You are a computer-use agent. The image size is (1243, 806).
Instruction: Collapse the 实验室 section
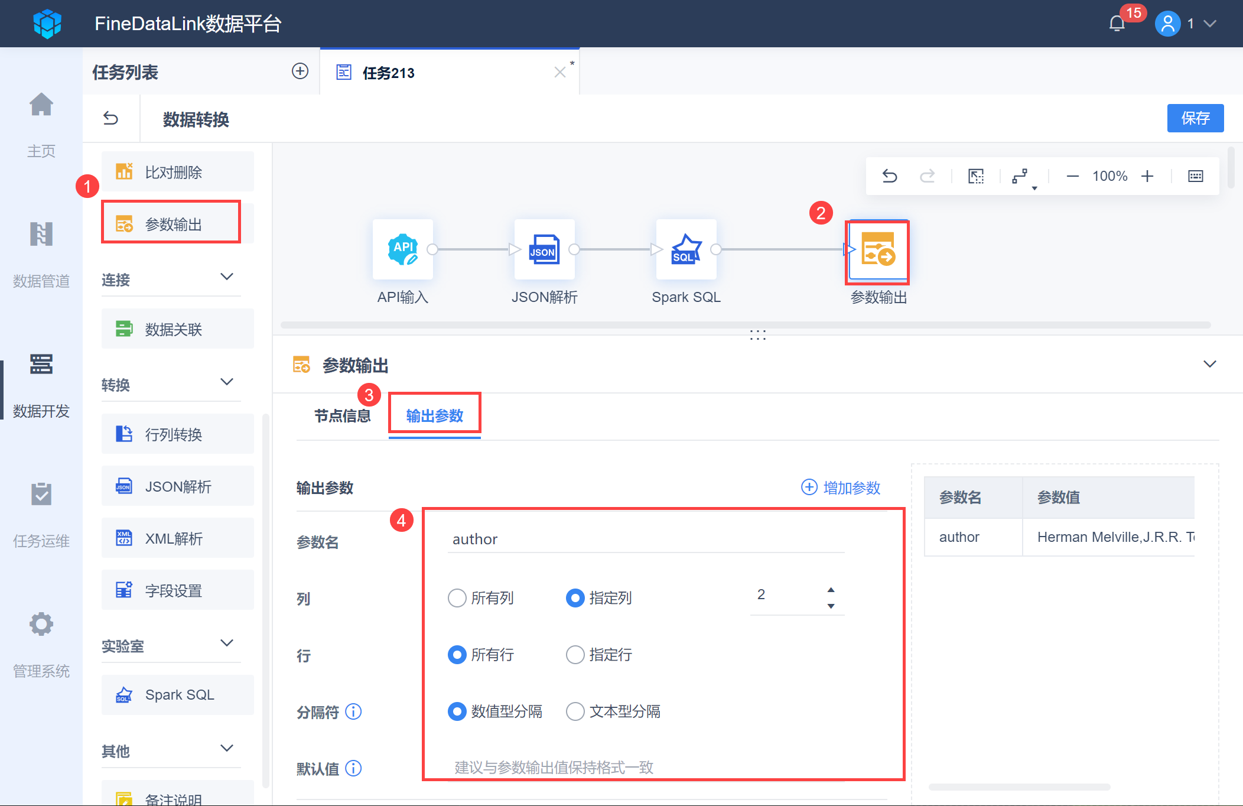(x=227, y=643)
